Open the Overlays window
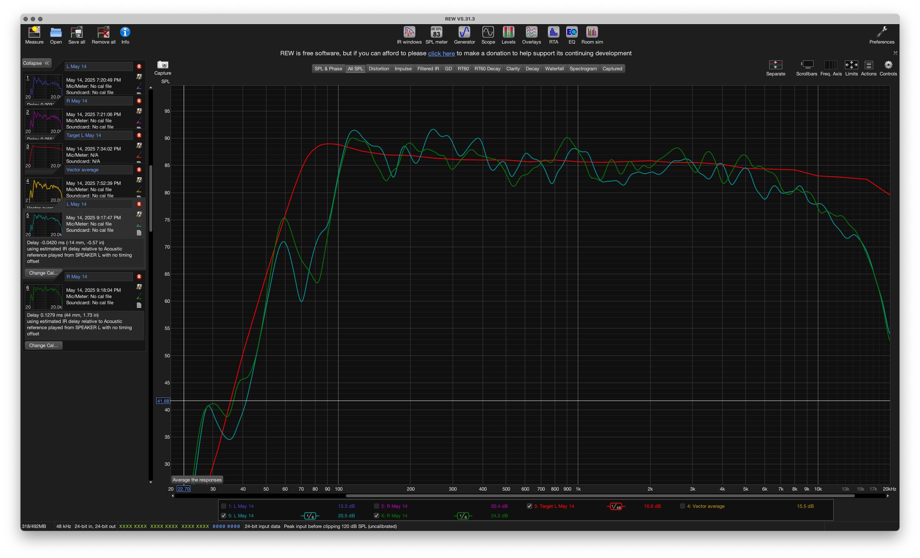This screenshot has width=920, height=558. (x=531, y=35)
